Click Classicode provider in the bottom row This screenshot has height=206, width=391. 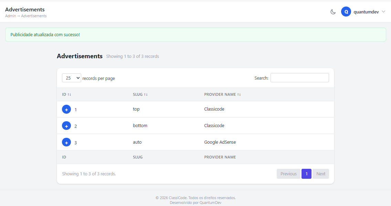(x=214, y=126)
